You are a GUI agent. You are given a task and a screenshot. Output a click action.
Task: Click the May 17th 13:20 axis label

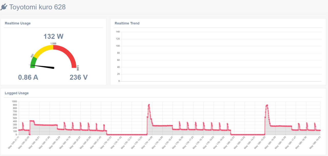136,142
